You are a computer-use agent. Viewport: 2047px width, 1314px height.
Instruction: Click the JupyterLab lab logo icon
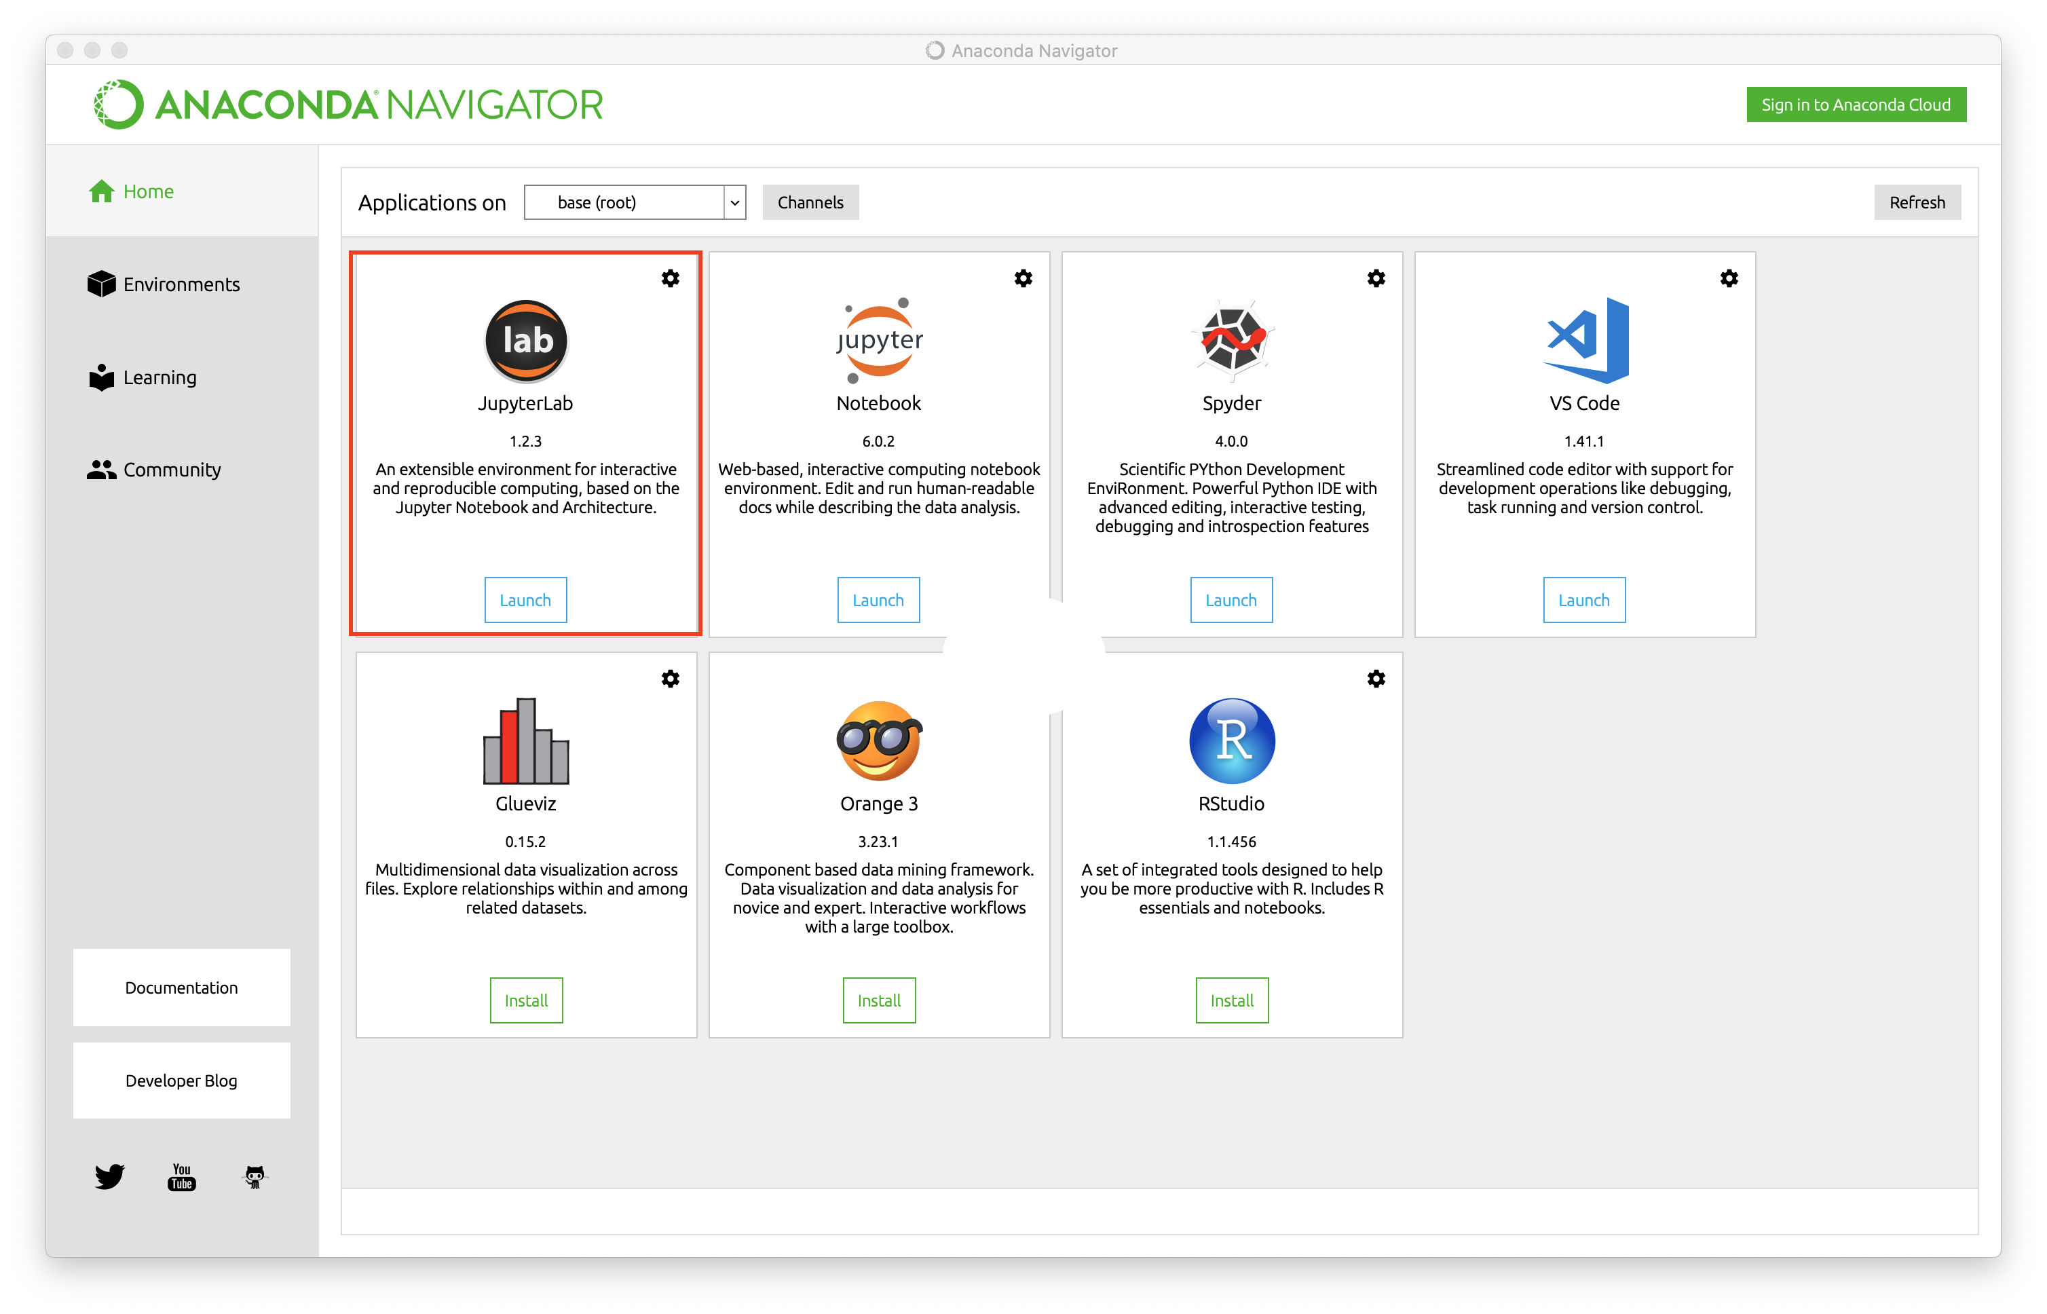coord(527,341)
